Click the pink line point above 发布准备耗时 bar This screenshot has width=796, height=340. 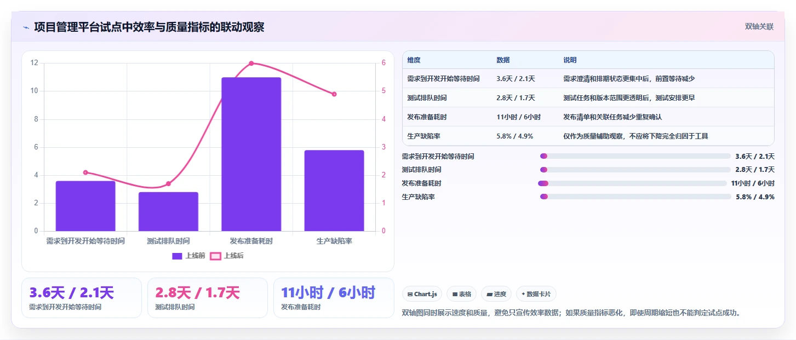[x=251, y=63]
